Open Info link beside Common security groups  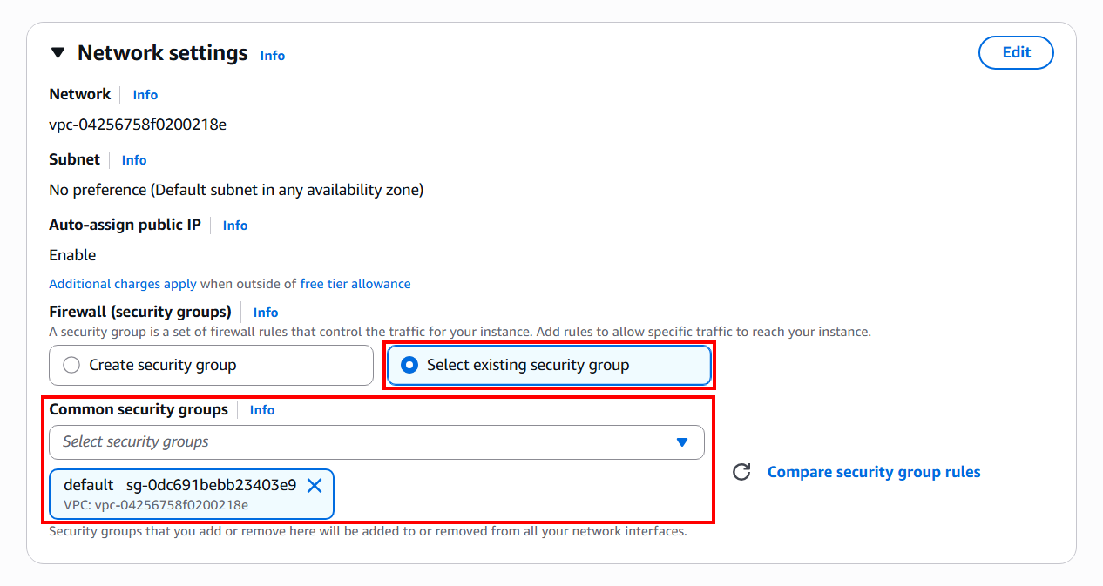[x=262, y=410]
